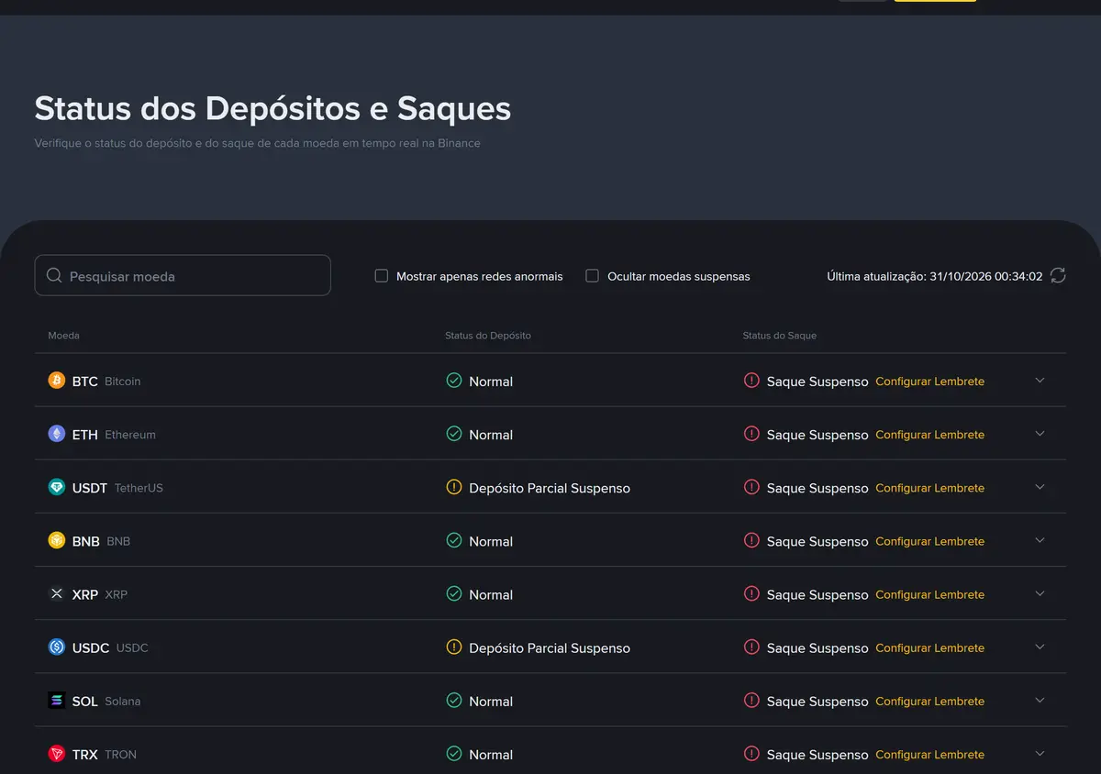Click the 'Ethereum' coin name text
1101x774 pixels.
coord(130,435)
